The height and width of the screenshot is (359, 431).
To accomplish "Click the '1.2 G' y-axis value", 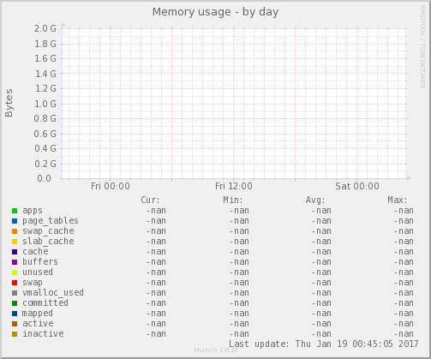I will [x=45, y=89].
